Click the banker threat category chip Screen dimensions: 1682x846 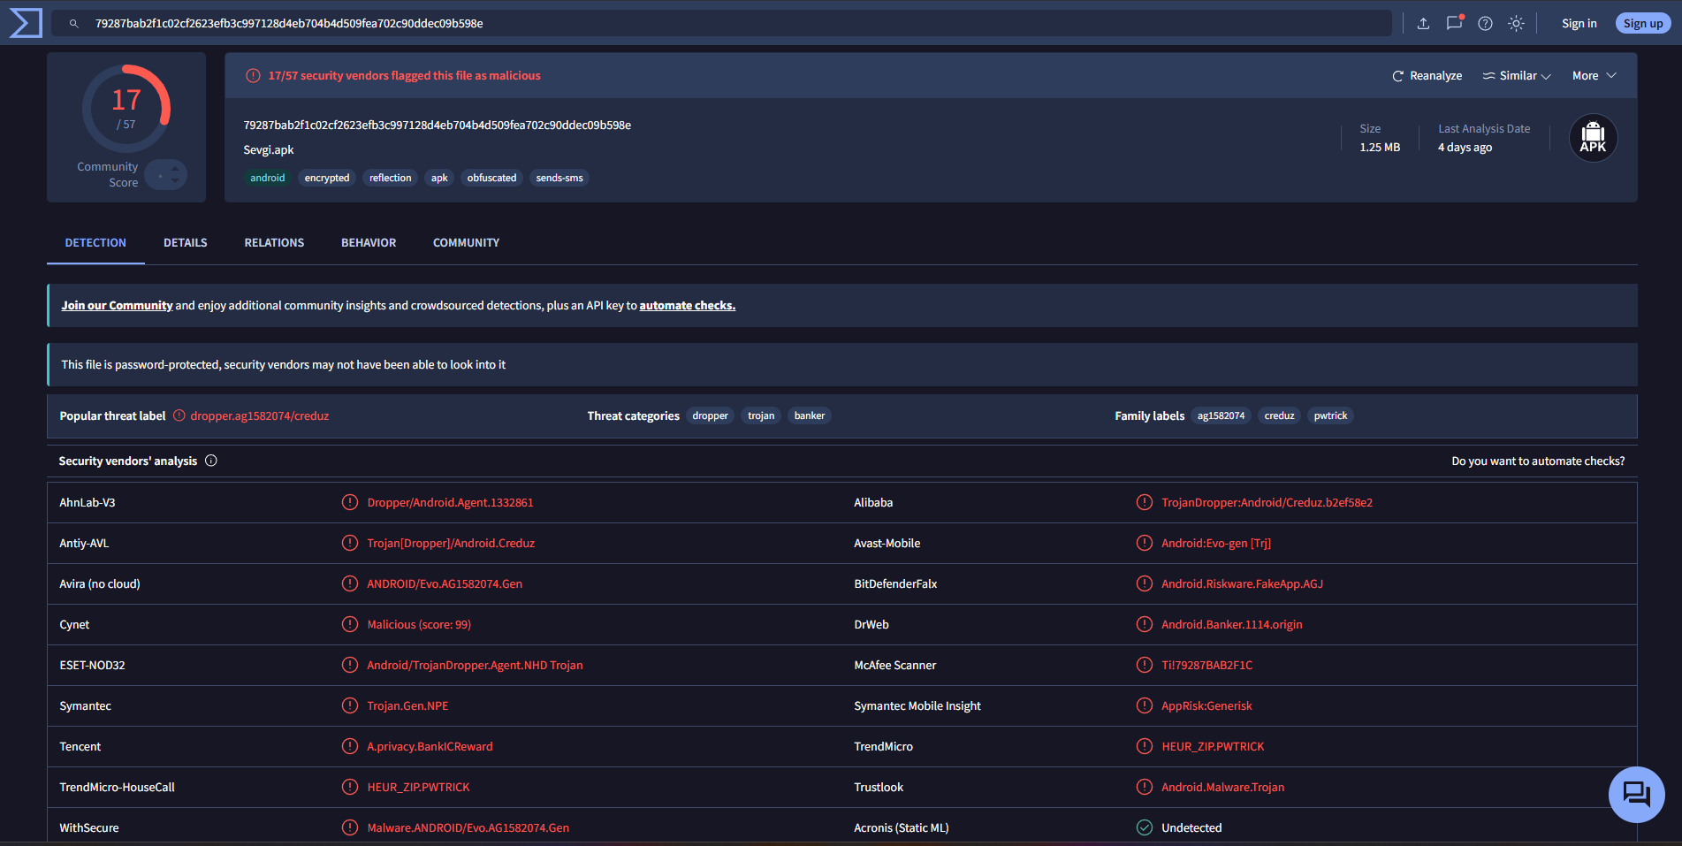(809, 415)
